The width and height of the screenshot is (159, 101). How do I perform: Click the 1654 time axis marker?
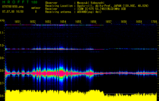(63, 22)
